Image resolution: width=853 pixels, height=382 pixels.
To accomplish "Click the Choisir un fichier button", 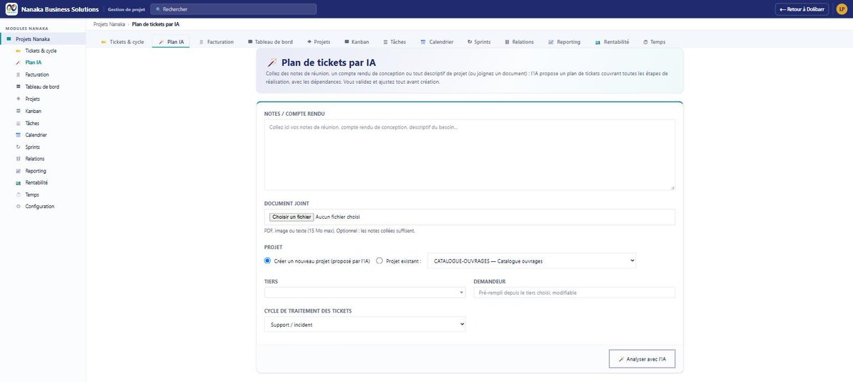I will point(291,217).
